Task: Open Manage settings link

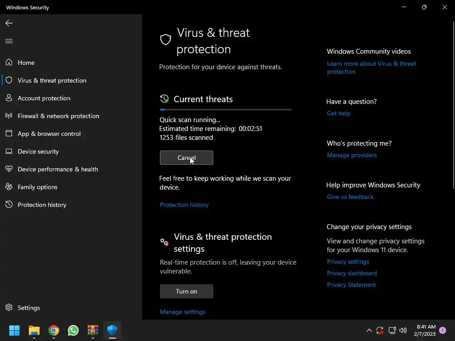Action: (x=183, y=312)
